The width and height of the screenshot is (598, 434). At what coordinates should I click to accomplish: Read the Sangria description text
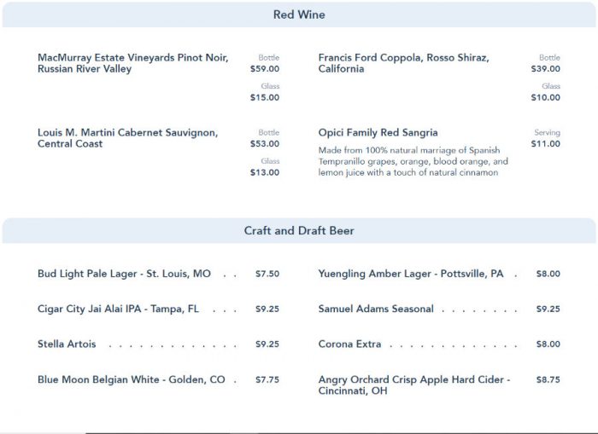point(413,161)
